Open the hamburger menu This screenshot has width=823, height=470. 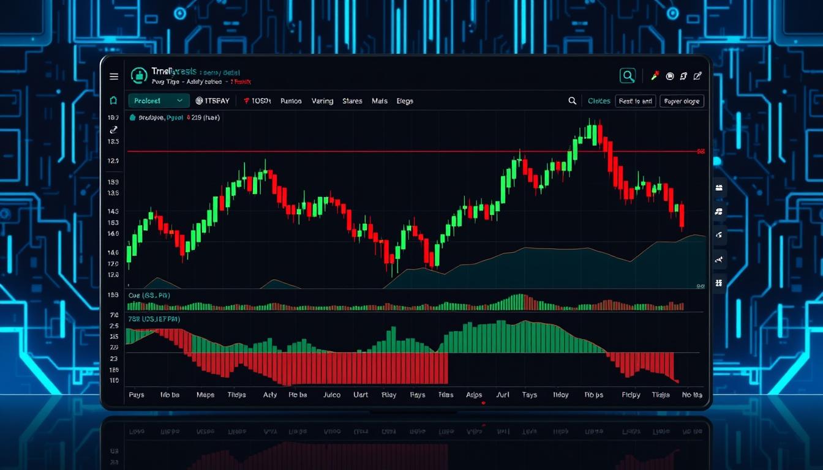click(114, 76)
